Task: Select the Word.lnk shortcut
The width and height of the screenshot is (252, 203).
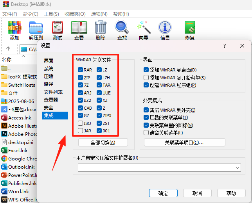Action: [15, 191]
